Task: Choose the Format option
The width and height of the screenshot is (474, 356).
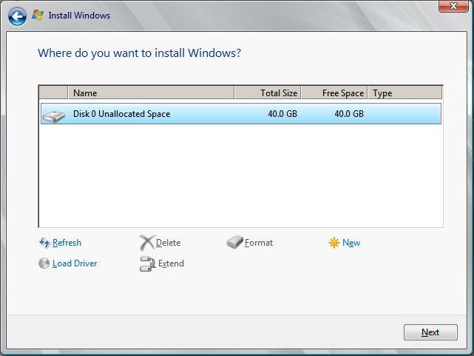Action: click(x=259, y=243)
